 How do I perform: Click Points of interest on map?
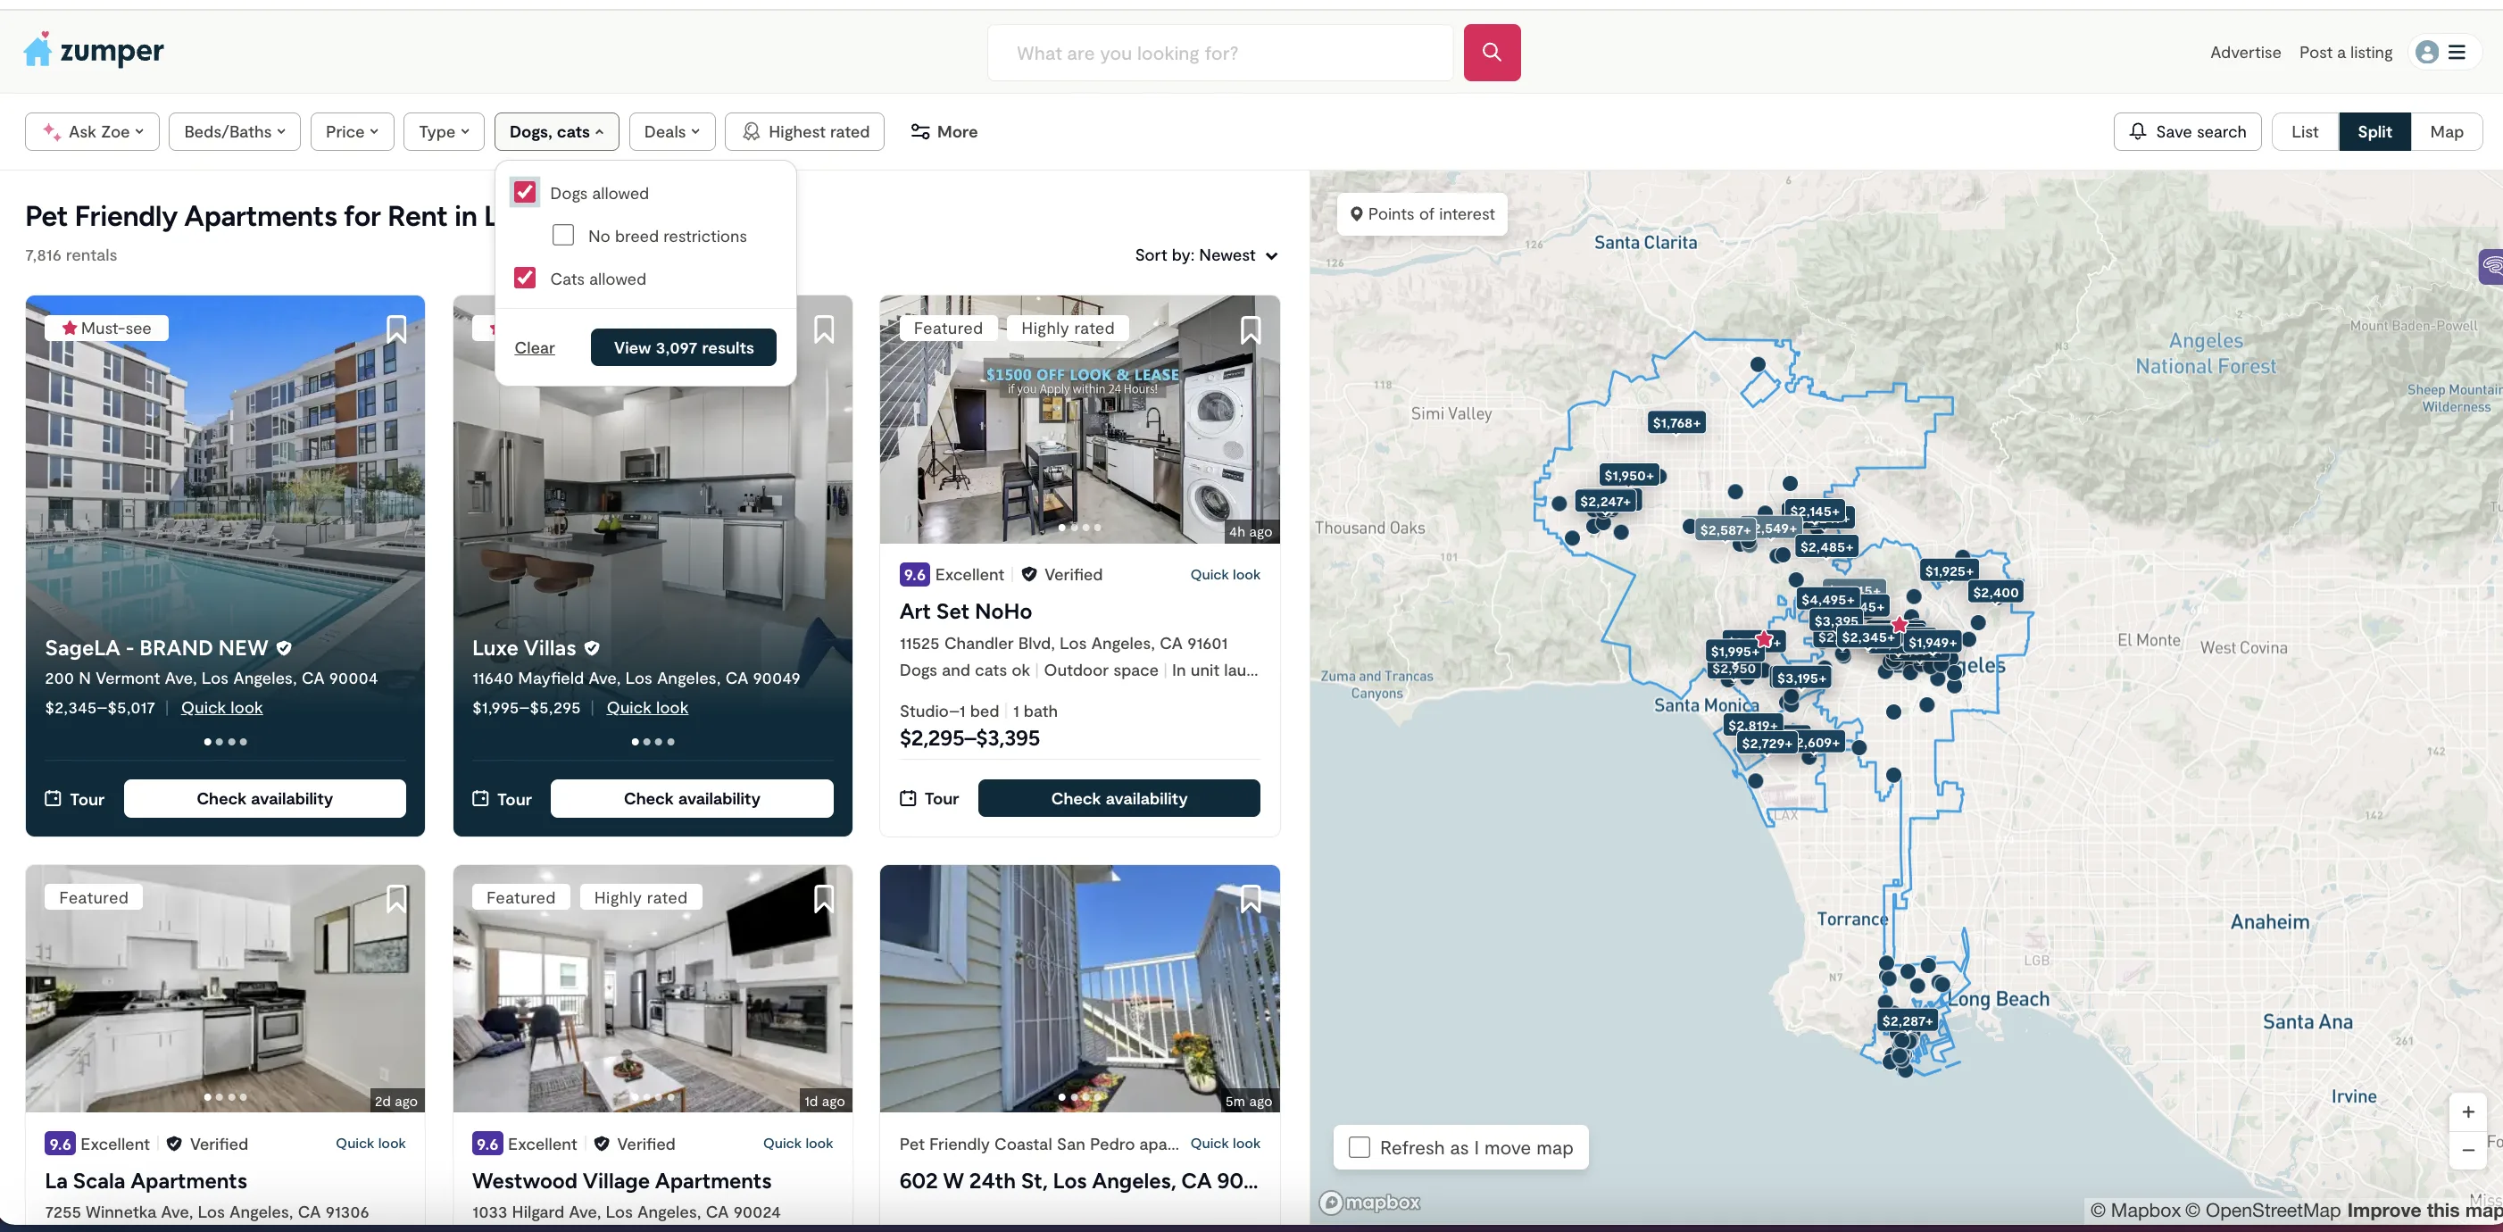pos(1421,213)
